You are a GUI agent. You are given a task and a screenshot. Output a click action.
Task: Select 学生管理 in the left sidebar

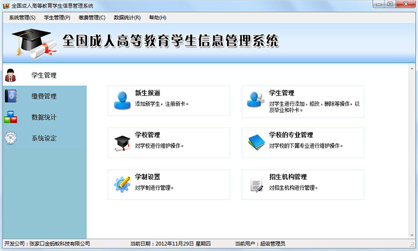[x=45, y=75]
